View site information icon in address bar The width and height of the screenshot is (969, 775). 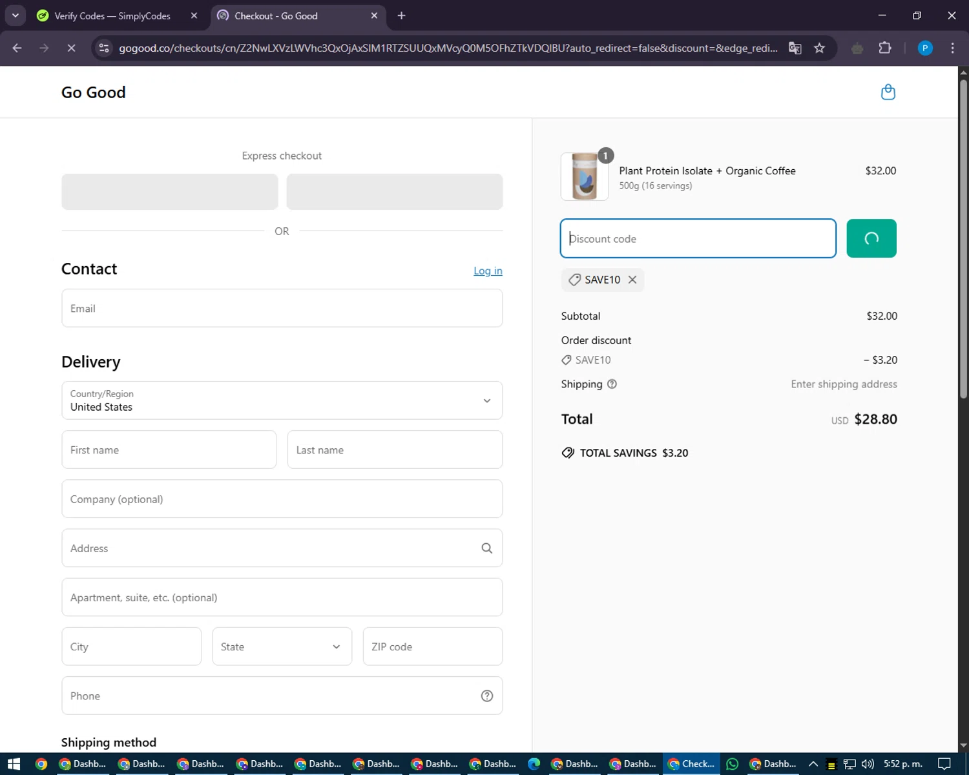104,48
